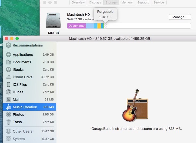This screenshot has width=196, height=143.
Task: Click the light blue storage bar segment
Action: [x=90, y=26]
